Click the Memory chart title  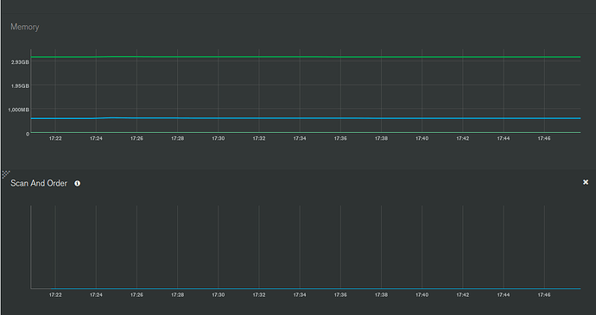coord(25,27)
